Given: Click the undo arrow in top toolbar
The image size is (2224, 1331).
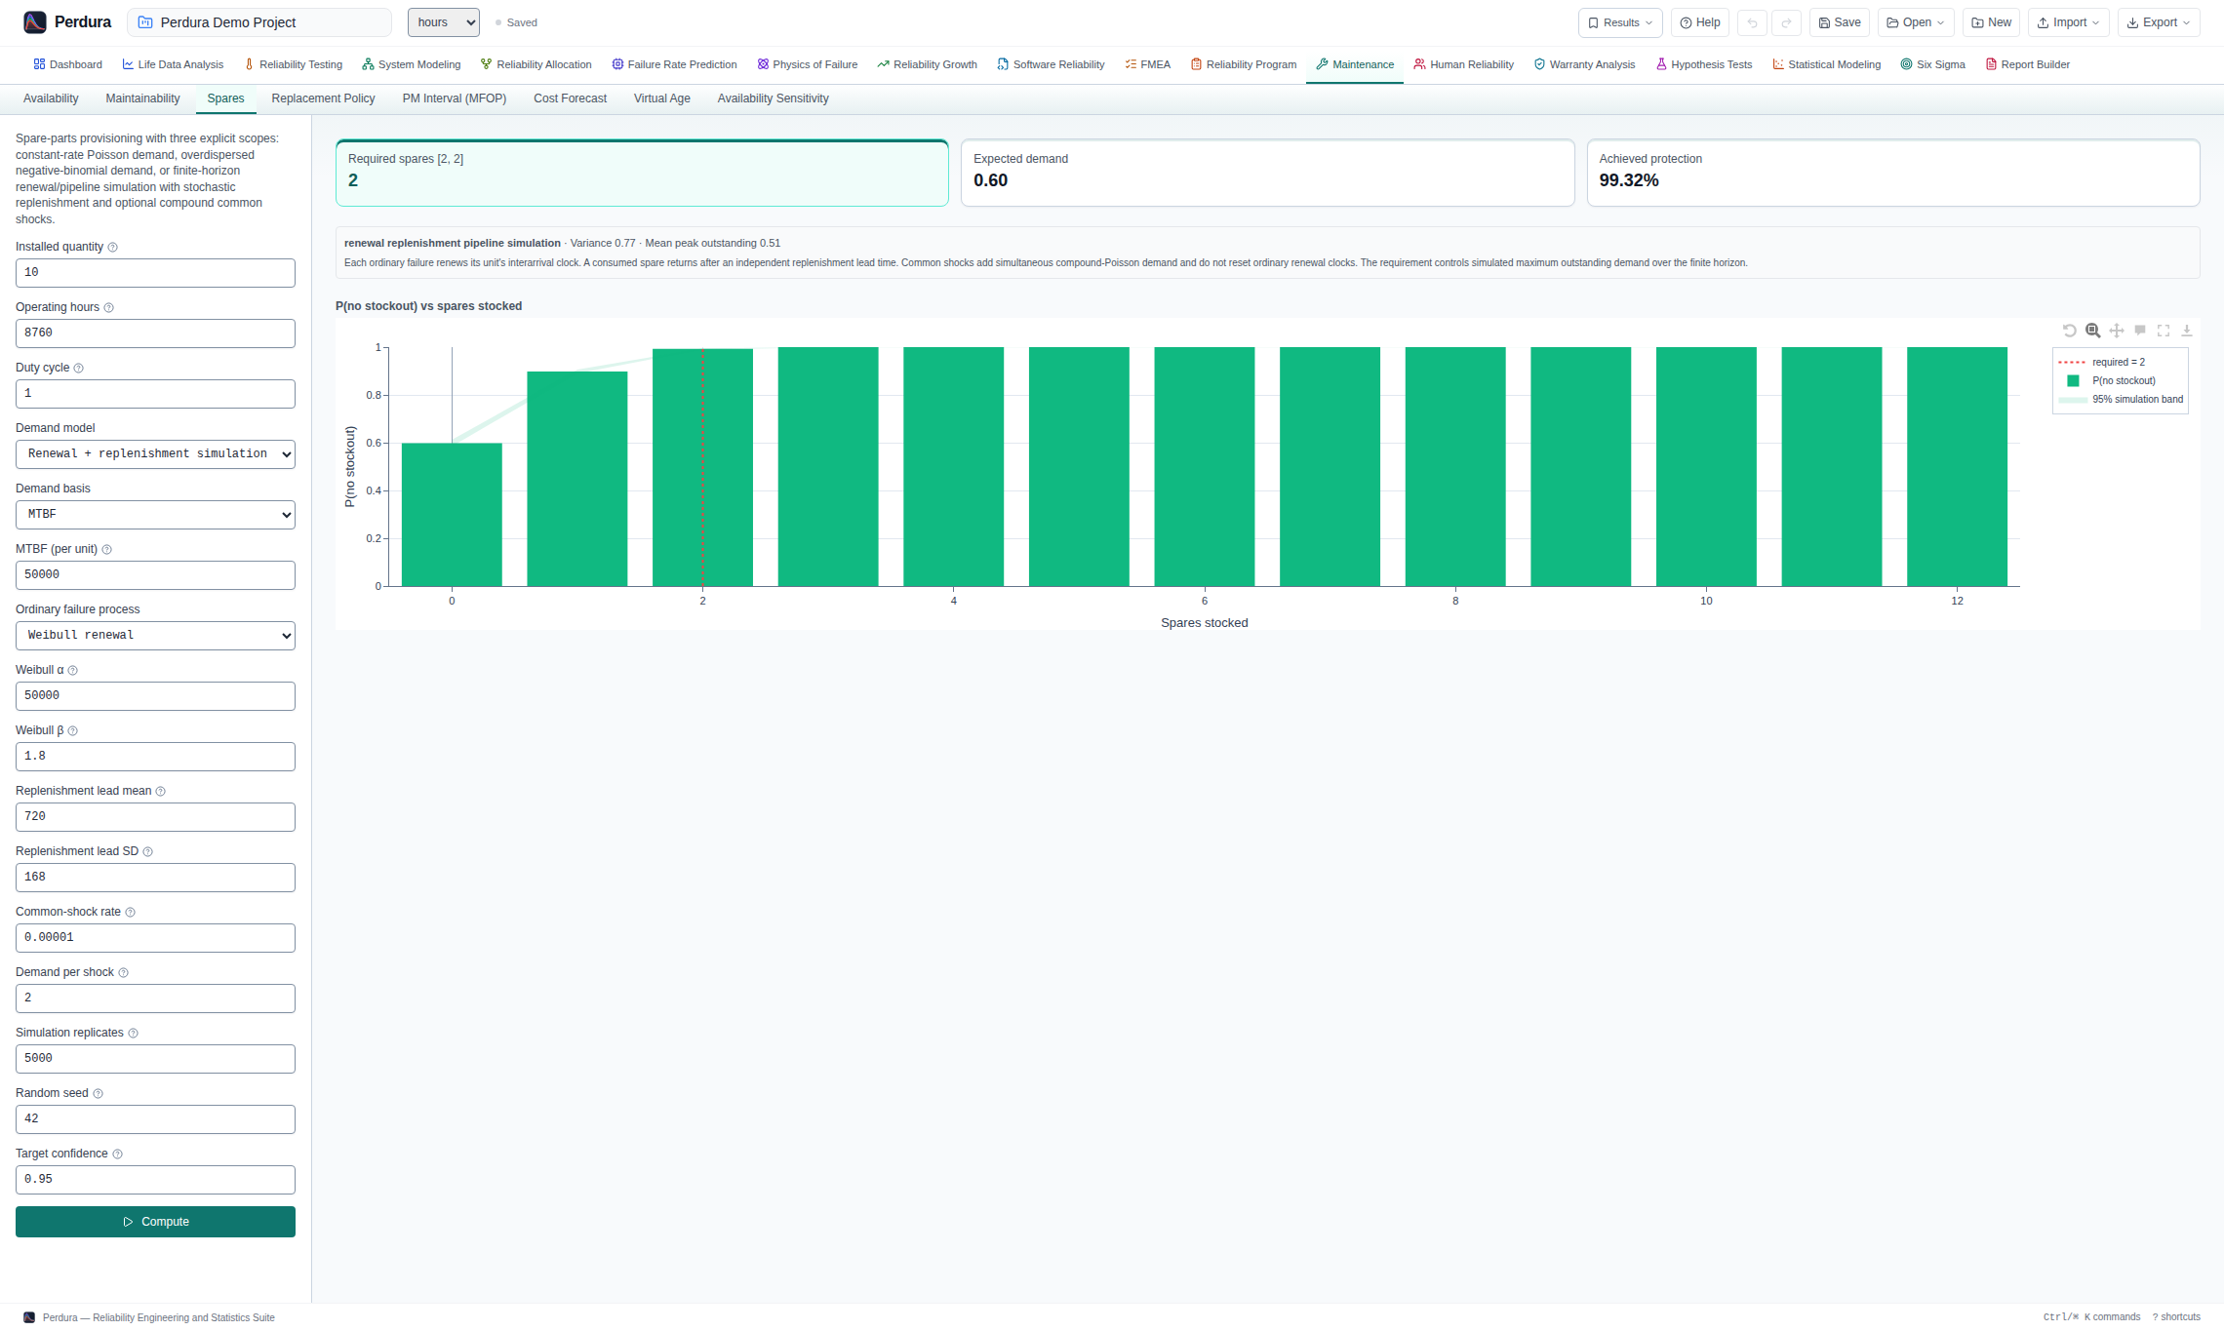Looking at the screenshot, I should [1752, 22].
